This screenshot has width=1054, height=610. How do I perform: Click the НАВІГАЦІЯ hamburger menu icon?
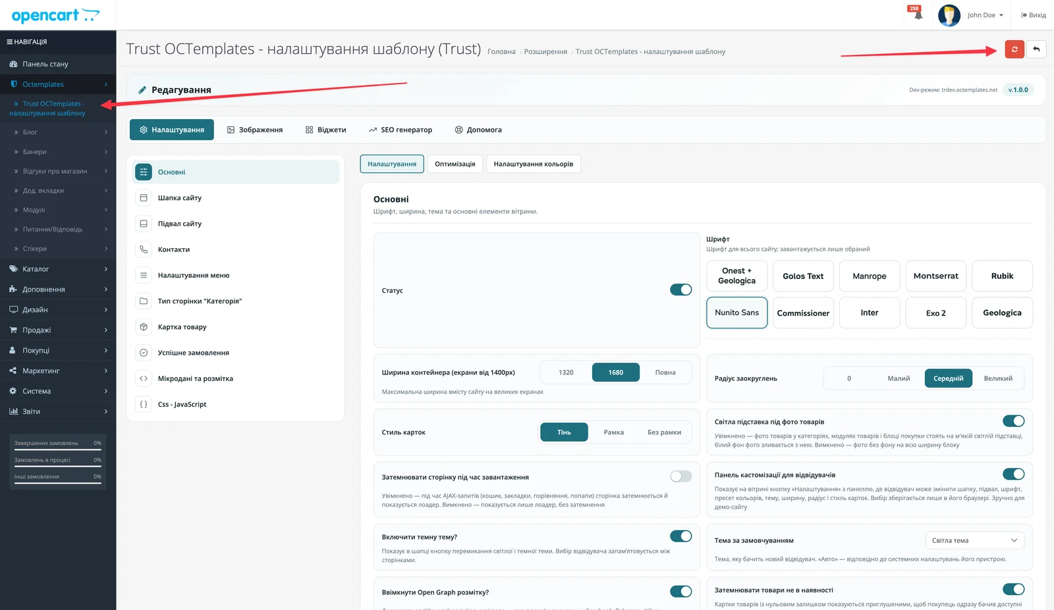[x=10, y=42]
